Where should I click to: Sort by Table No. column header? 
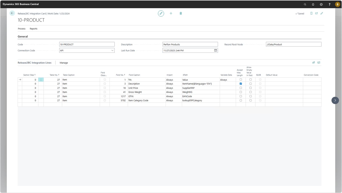tap(54, 75)
